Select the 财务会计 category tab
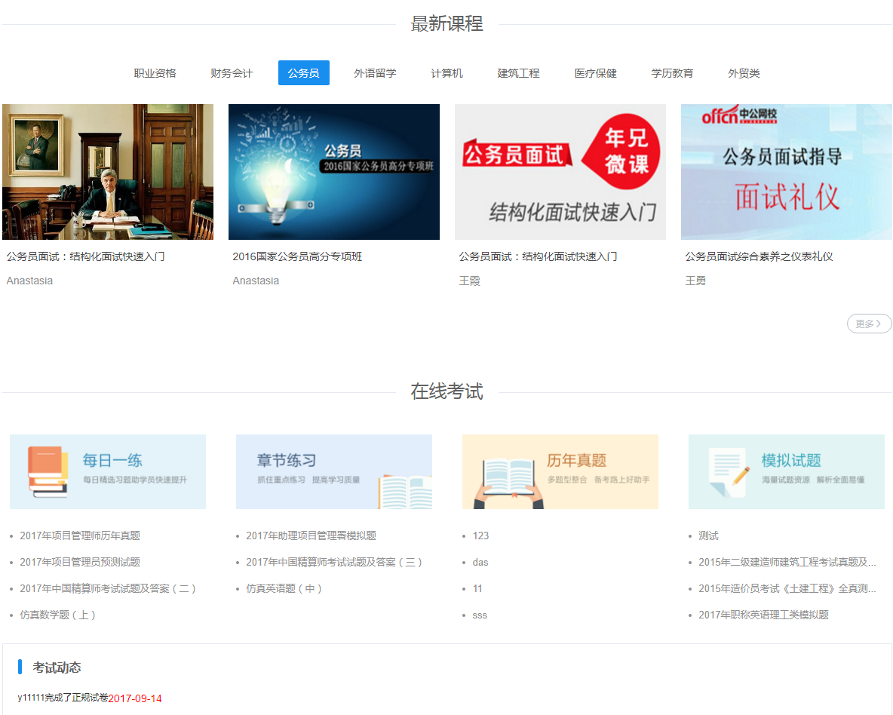 point(232,73)
